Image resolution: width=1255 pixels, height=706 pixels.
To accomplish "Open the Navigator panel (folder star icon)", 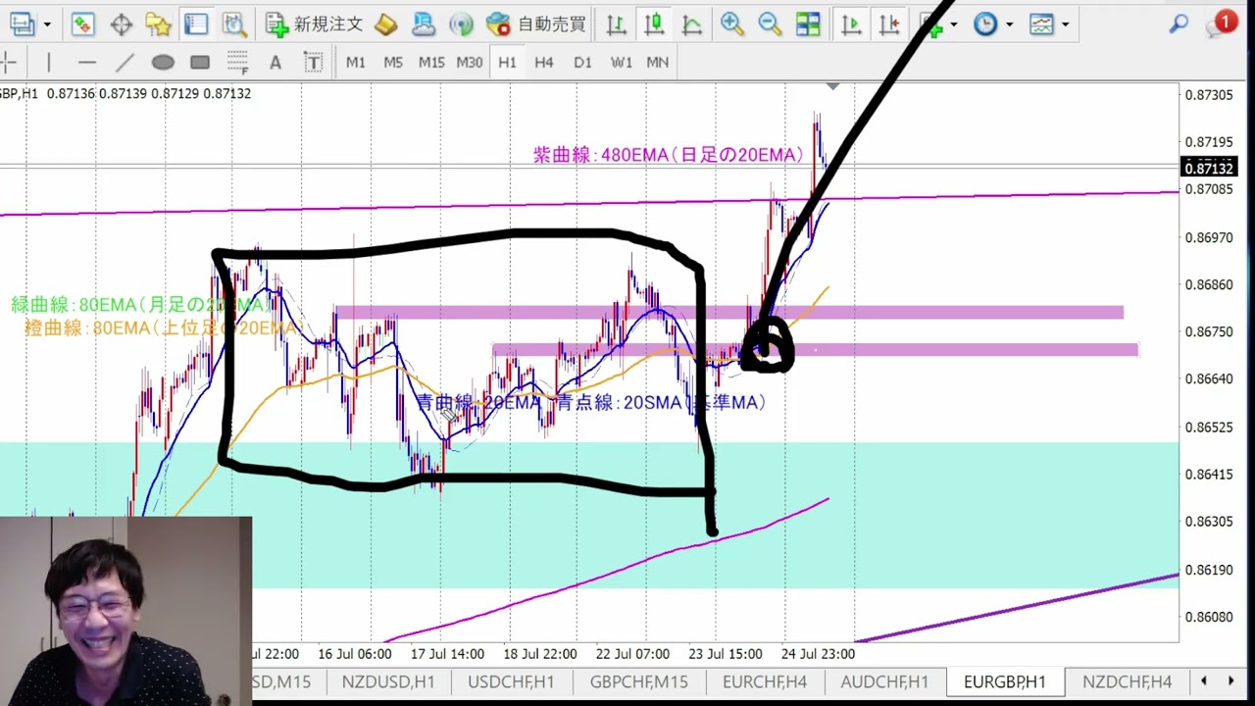I will tap(158, 25).
